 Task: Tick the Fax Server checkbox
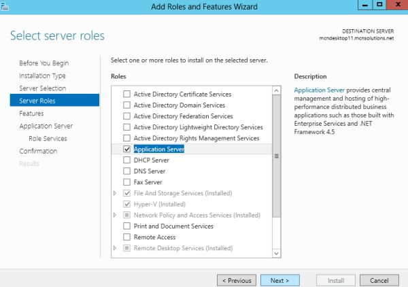[x=126, y=182]
